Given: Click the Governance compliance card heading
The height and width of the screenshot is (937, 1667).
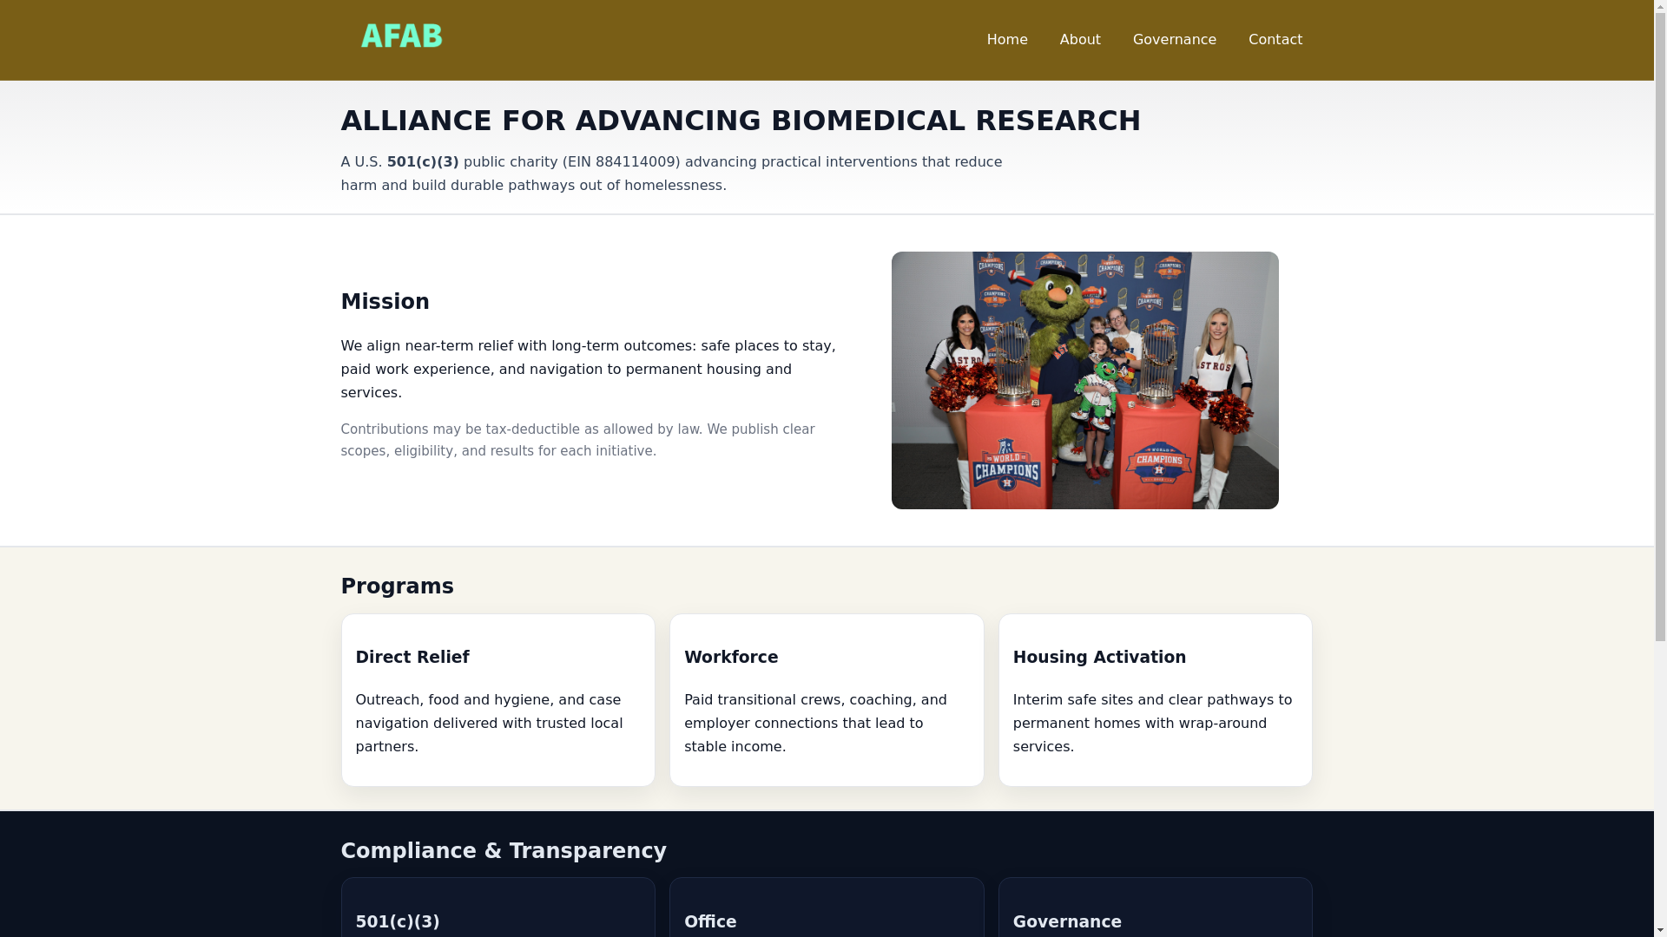Looking at the screenshot, I should tap(1066, 921).
